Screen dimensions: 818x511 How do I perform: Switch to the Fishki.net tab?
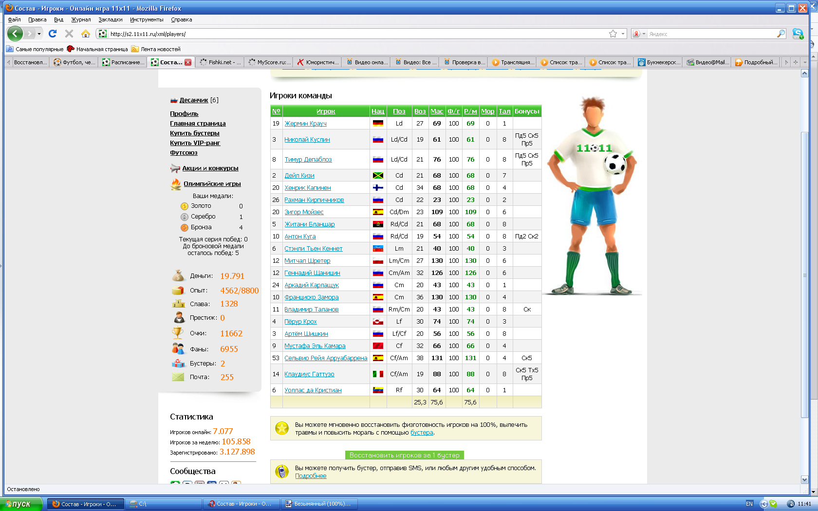[x=220, y=62]
